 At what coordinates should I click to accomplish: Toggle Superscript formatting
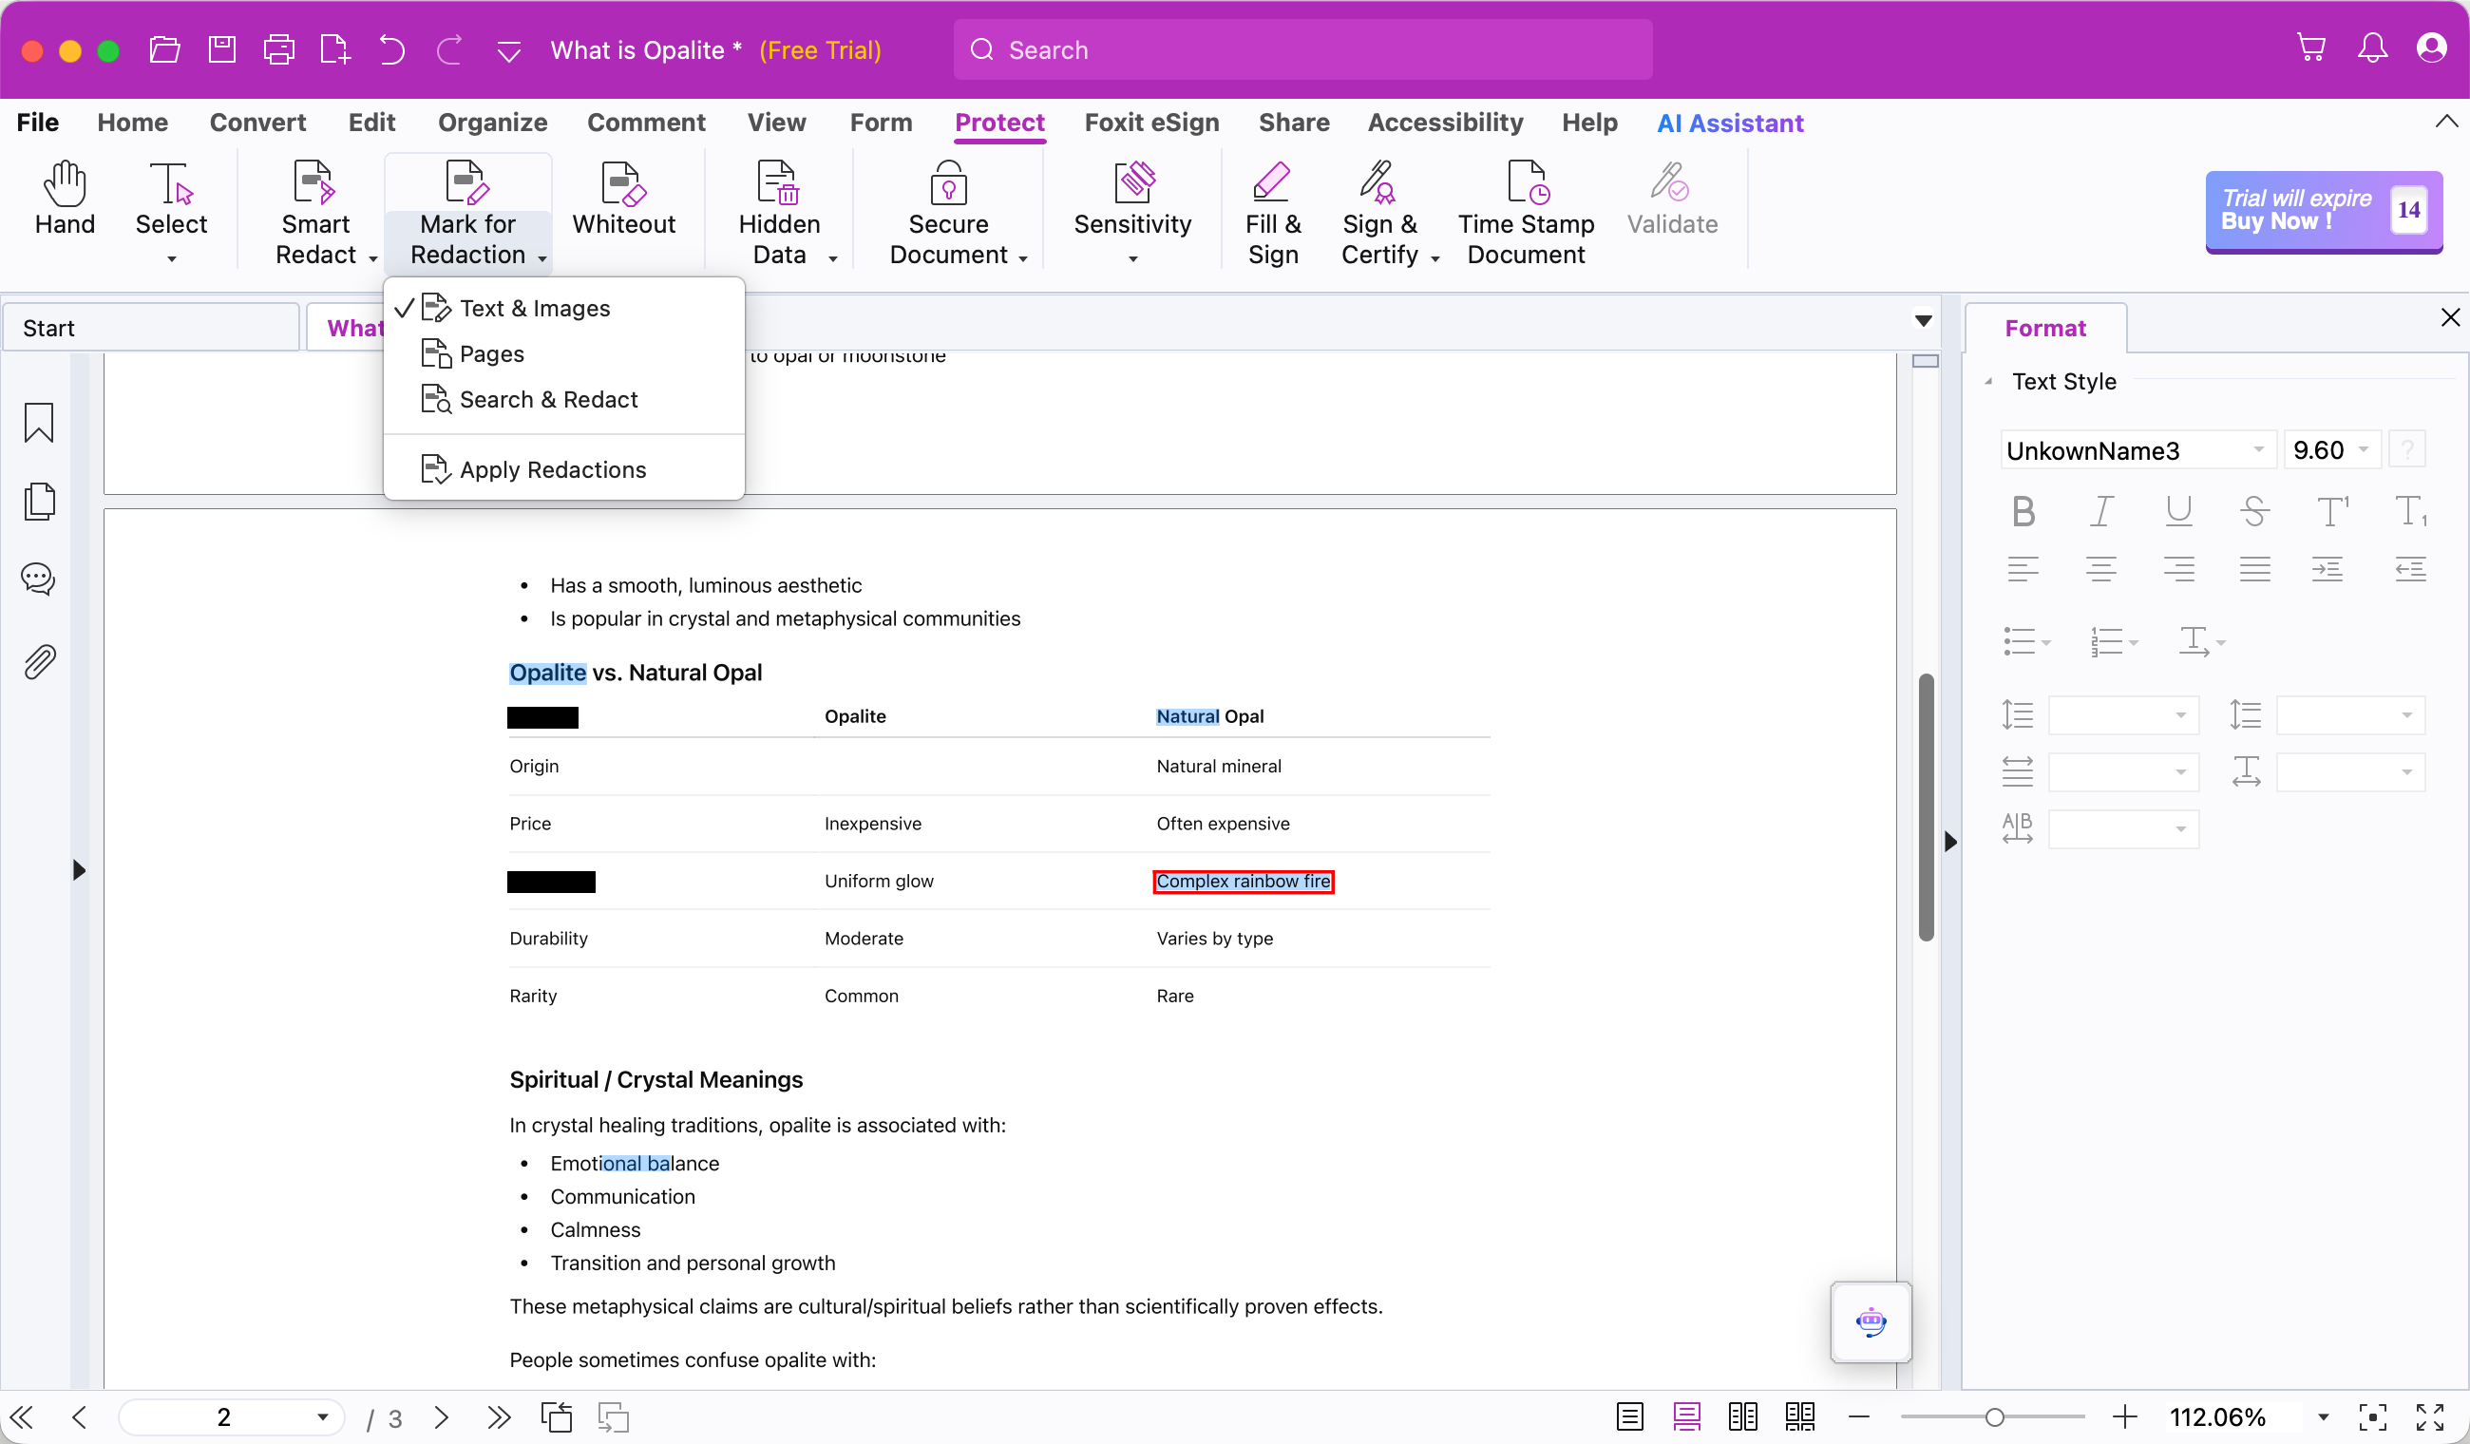pos(2332,511)
